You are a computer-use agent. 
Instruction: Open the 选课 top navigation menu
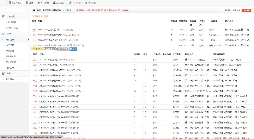(30, 3)
